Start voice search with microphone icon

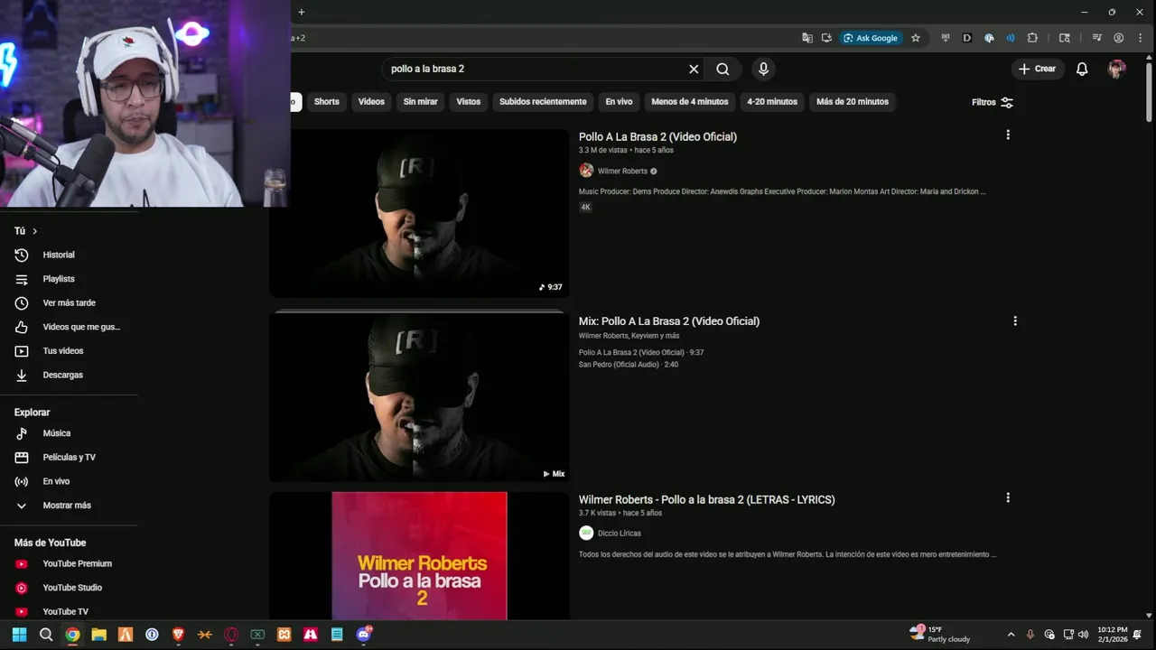[763, 69]
